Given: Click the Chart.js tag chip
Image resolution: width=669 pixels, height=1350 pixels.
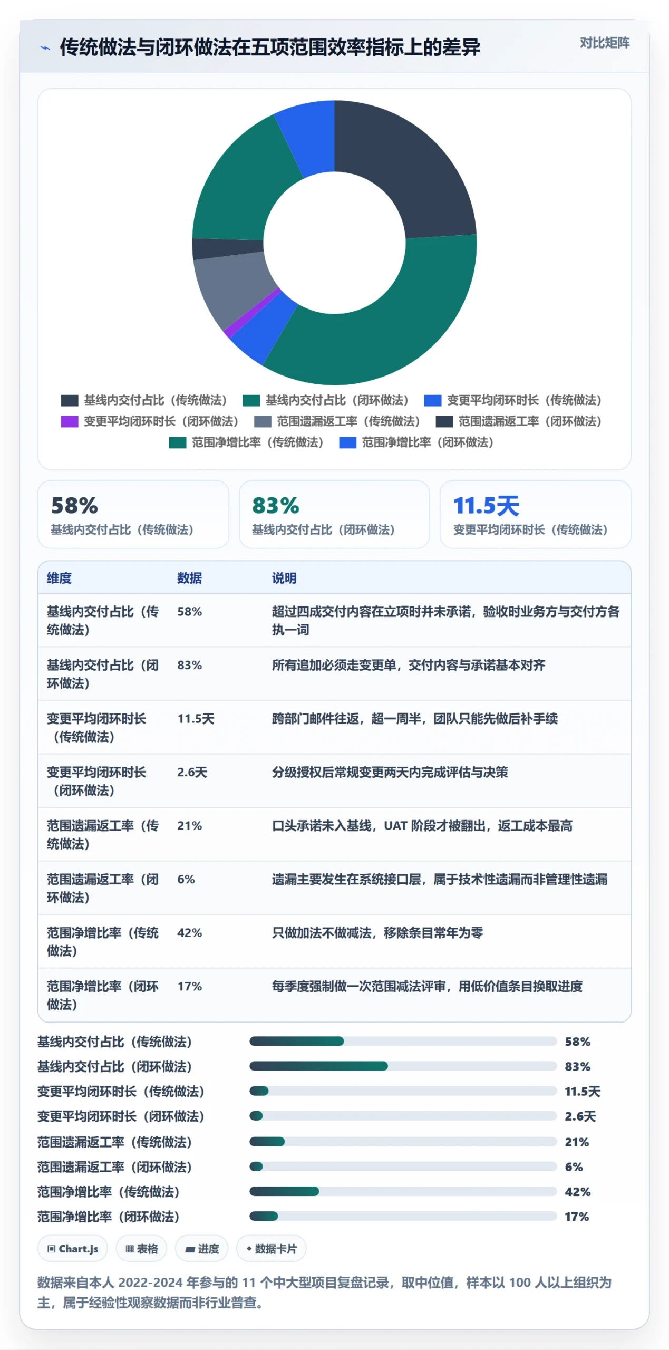Looking at the screenshot, I should (x=73, y=1249).
